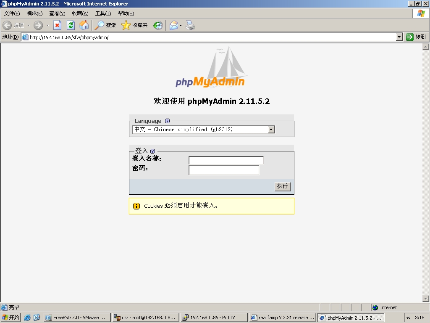
Task: Open the Forward button history dropdown arrow
Action: click(47, 26)
